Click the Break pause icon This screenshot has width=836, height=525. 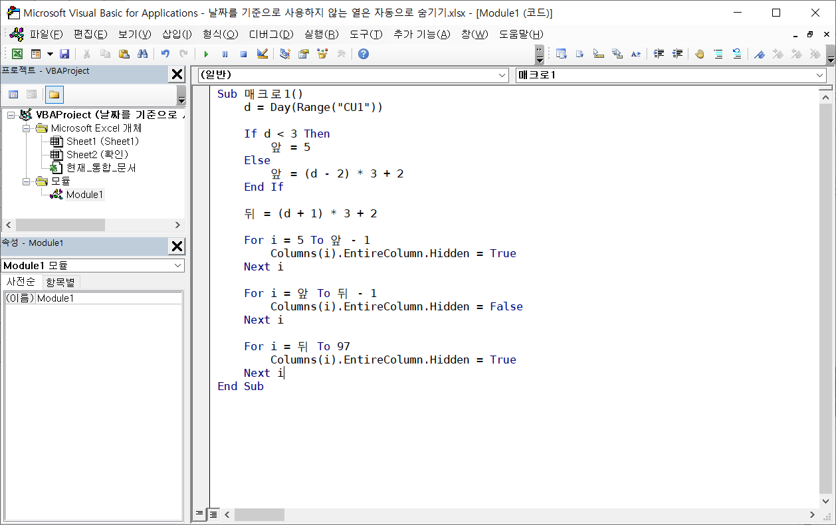point(225,54)
